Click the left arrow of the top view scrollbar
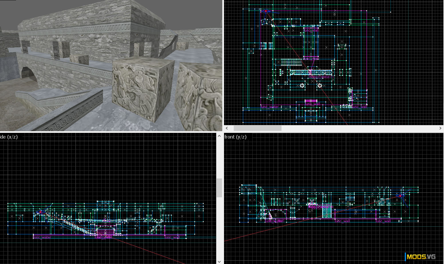 [x=227, y=128]
